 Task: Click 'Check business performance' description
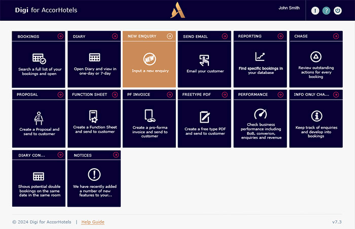coord(261,131)
